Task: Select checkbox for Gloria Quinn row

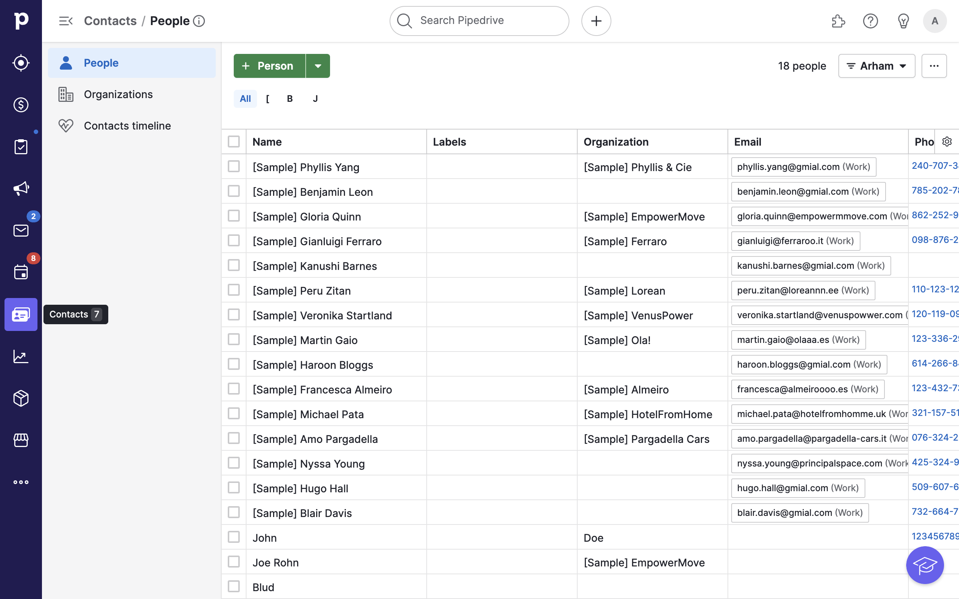Action: 234,216
